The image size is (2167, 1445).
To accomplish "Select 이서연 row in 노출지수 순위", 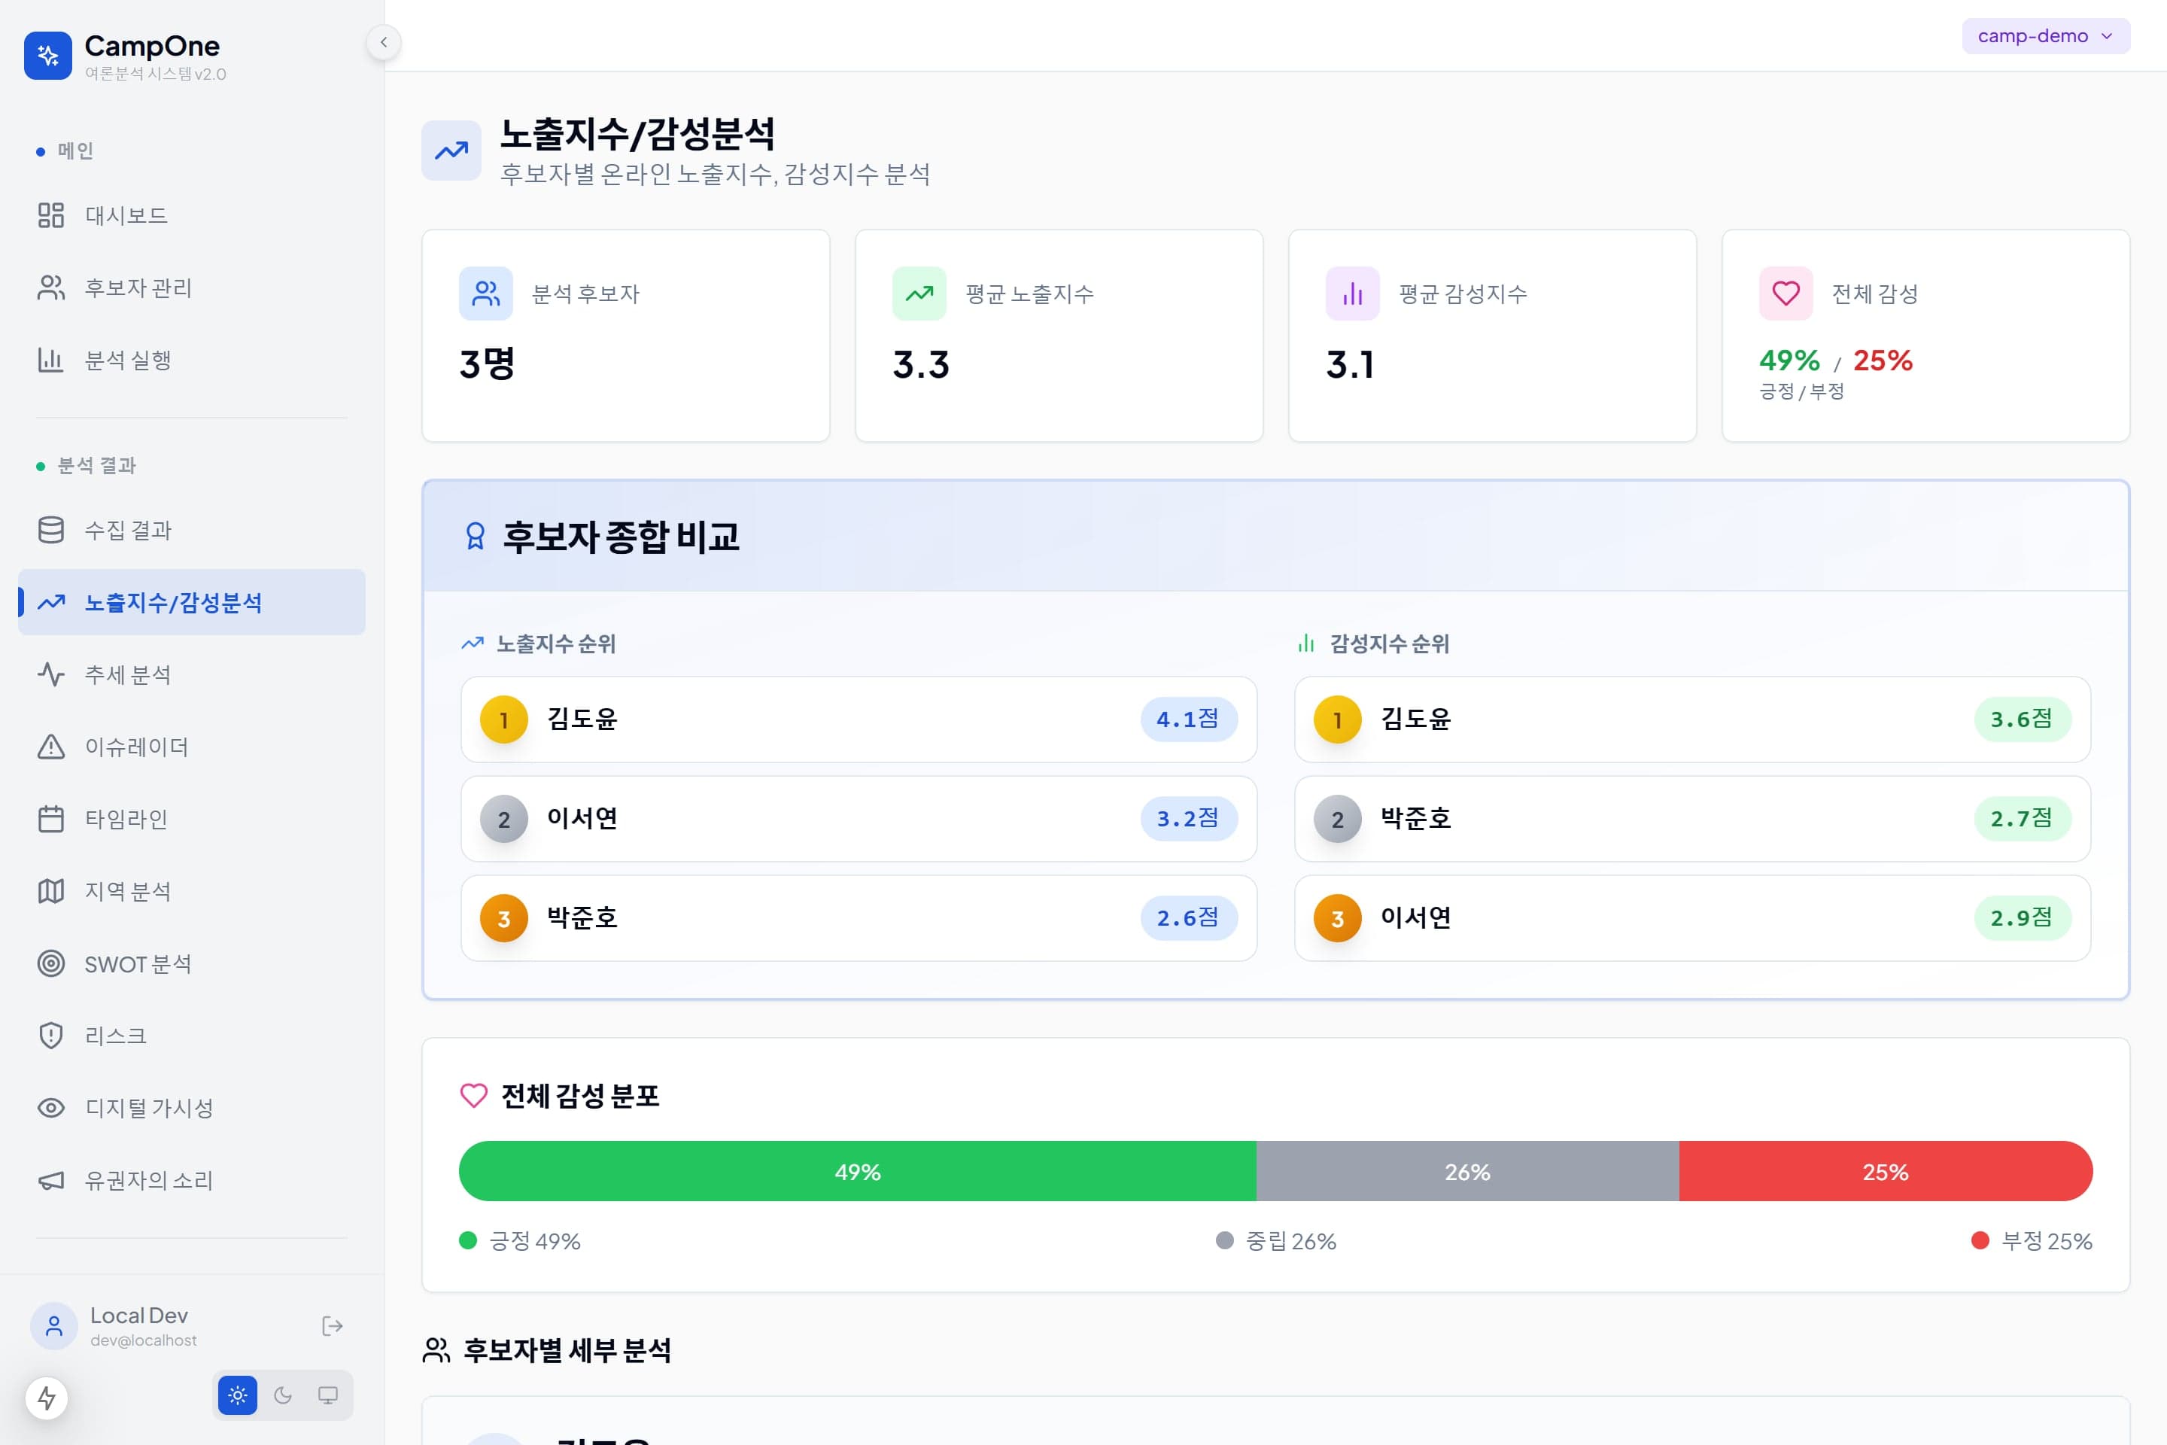I will [x=859, y=820].
